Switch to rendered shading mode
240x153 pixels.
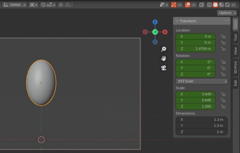pyautogui.click(x=227, y=5)
